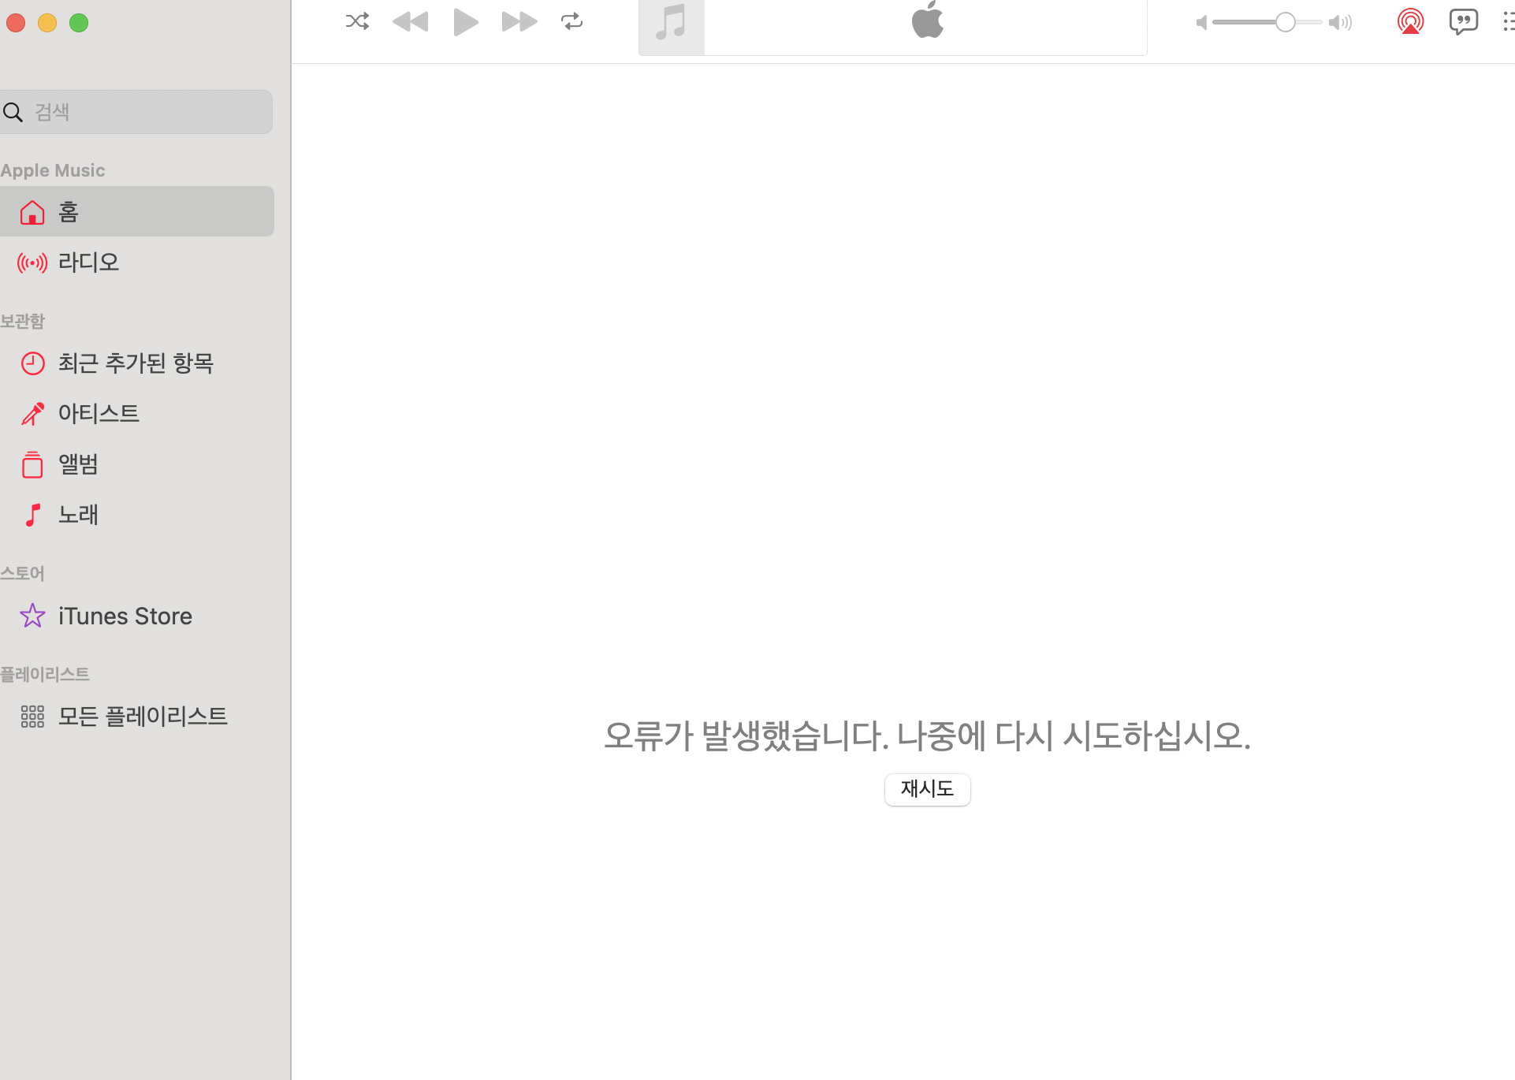1515x1080 pixels.
Task: Skip to previous track with rewind button
Action: click(410, 21)
